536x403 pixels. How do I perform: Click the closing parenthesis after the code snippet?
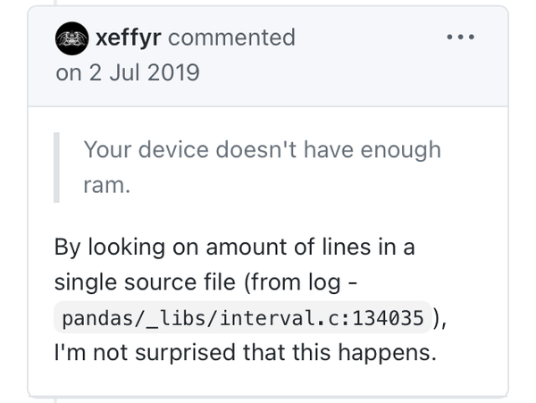438,318
